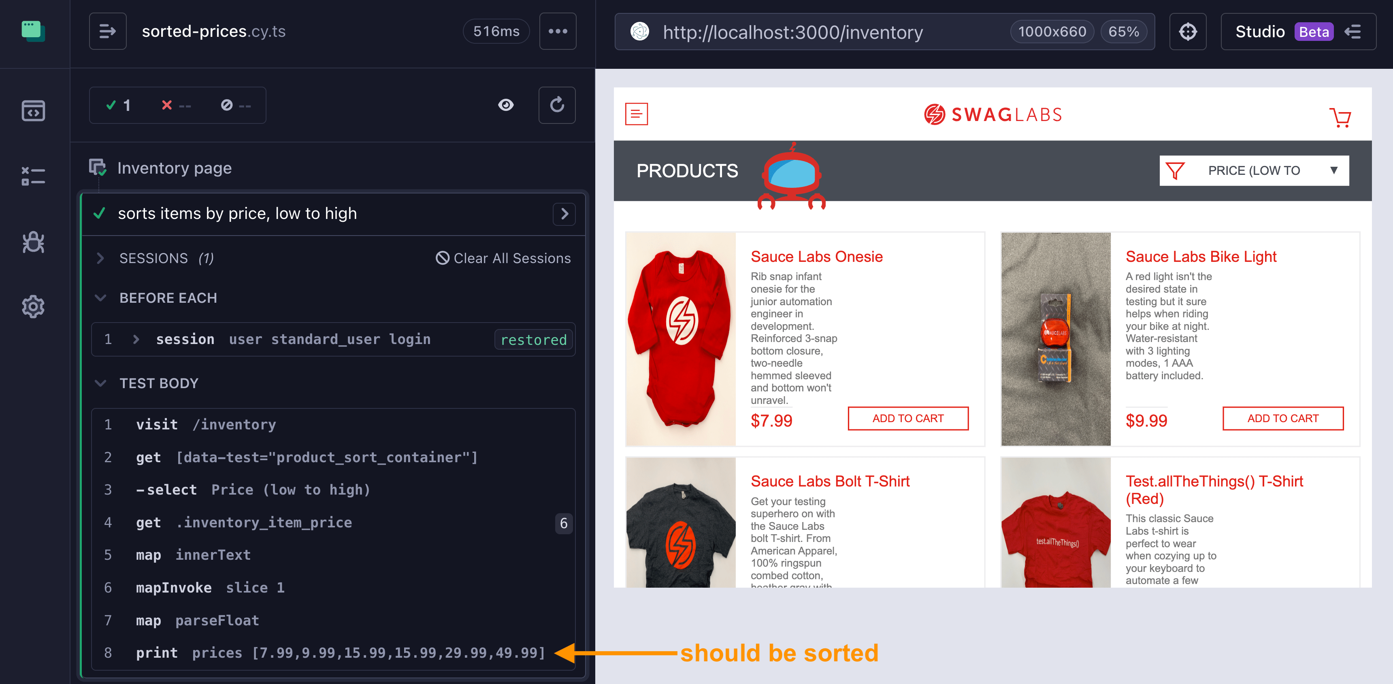Click the Sauce Labs Bolt T-Shirt thumbnail
Screen dimensions: 1393x684
[x=680, y=523]
